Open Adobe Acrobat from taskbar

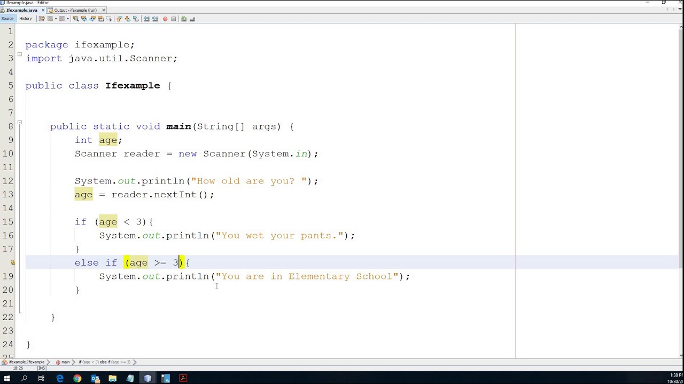pos(183,378)
